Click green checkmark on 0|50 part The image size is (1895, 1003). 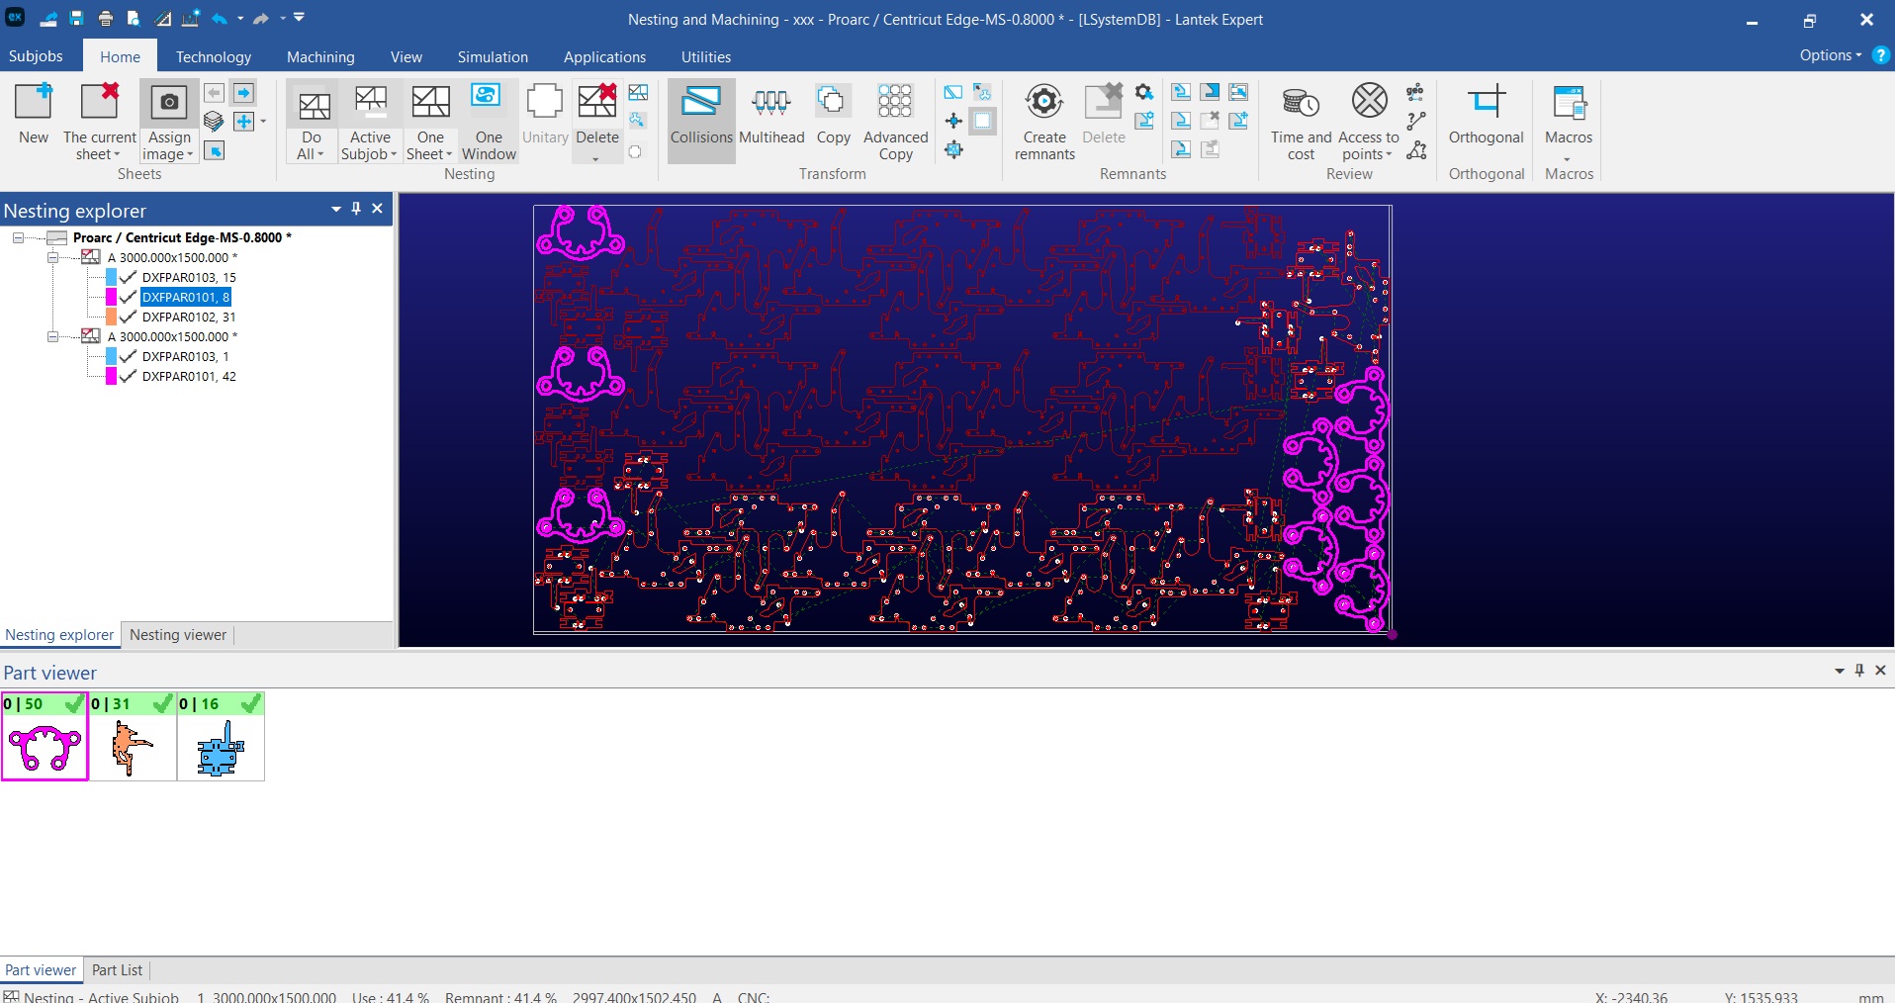tap(74, 704)
